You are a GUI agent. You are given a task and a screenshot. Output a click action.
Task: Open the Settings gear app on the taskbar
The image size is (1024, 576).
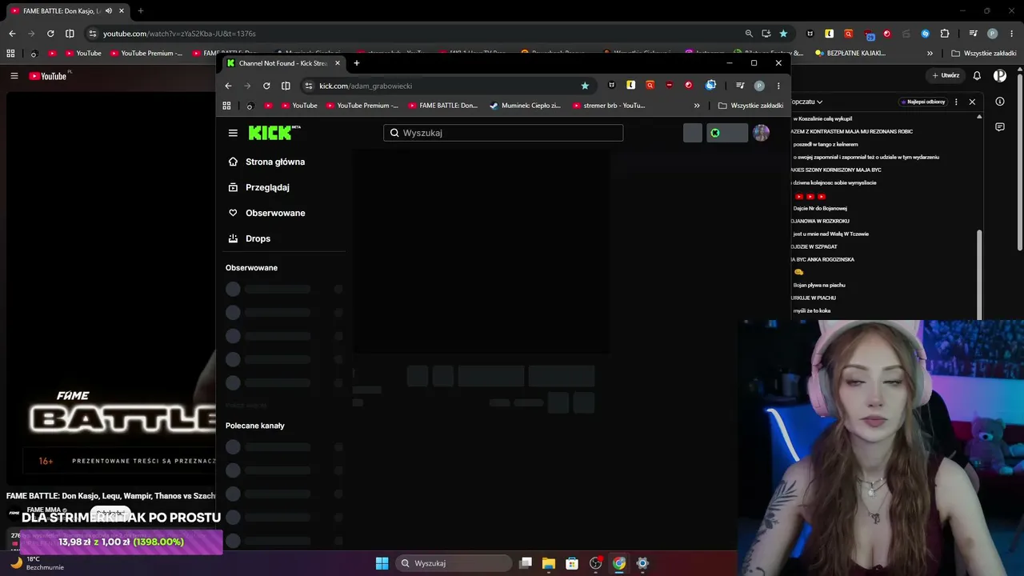pos(642,563)
